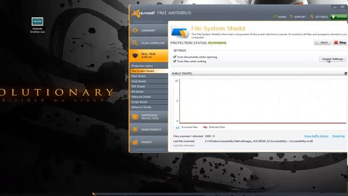This screenshot has width=348, height=196.
Task: Open the Website Grabber.exe desktop icon
Action: [38, 25]
